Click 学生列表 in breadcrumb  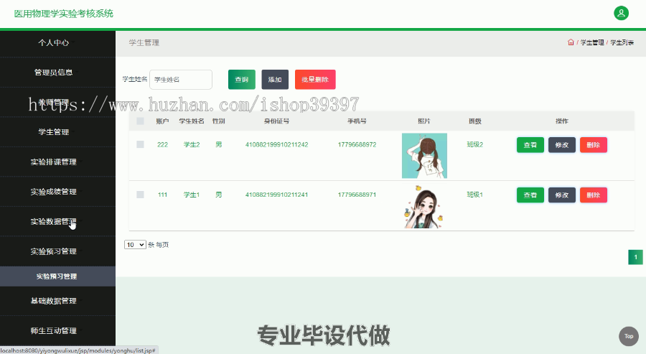click(x=622, y=42)
